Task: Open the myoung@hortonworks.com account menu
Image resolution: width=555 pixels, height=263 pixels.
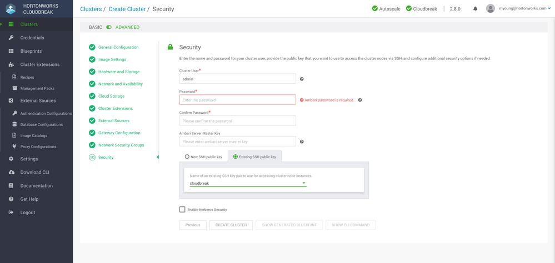Action: [x=525, y=8]
